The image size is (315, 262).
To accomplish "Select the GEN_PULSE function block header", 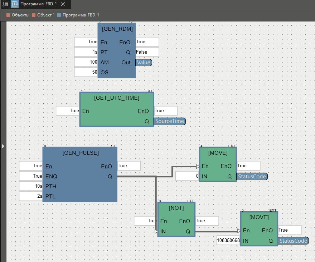I will click(80, 153).
